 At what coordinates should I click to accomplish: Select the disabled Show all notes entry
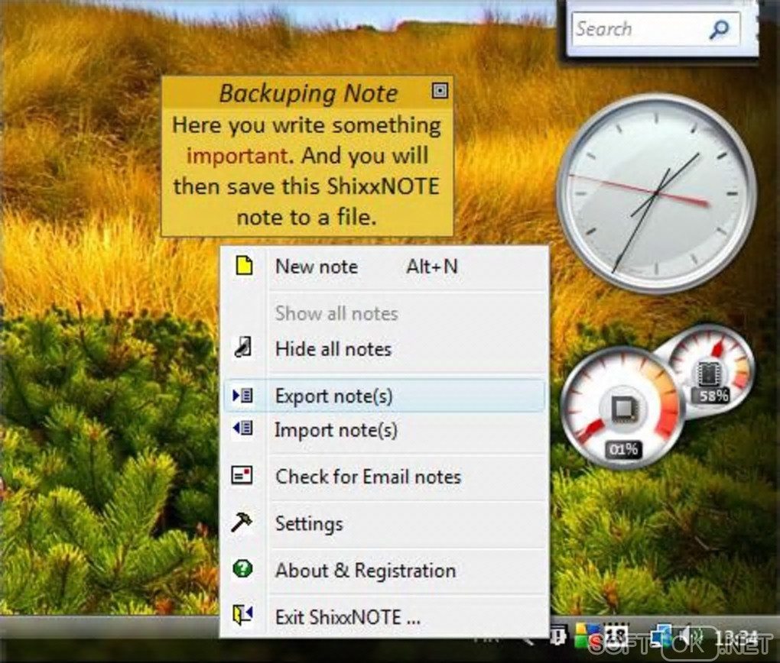point(384,314)
